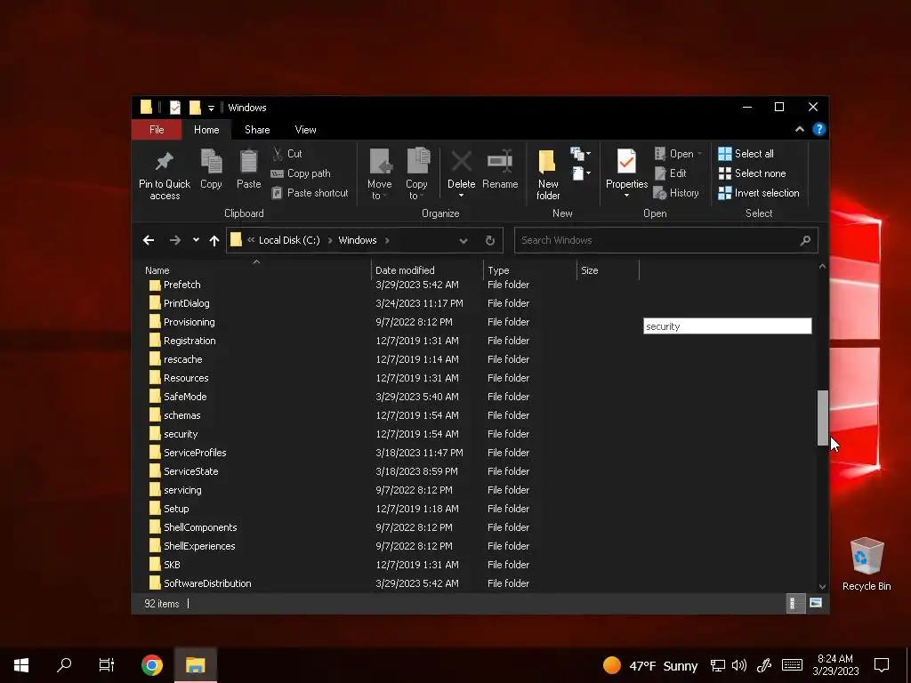911x683 pixels.
Task: Click Pin to Quick access icon
Action: pos(165,162)
